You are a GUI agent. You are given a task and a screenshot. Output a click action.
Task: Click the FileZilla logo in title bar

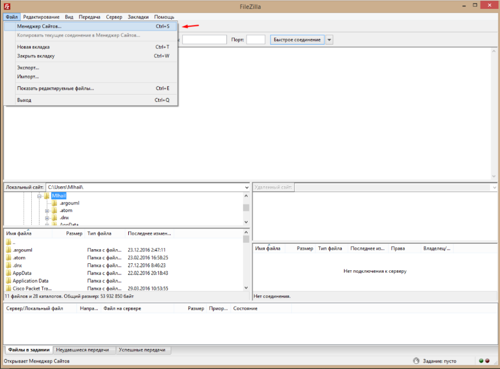(7, 6)
